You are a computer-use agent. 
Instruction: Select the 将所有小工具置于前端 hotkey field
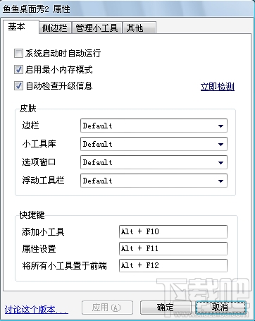pyautogui.click(x=173, y=265)
